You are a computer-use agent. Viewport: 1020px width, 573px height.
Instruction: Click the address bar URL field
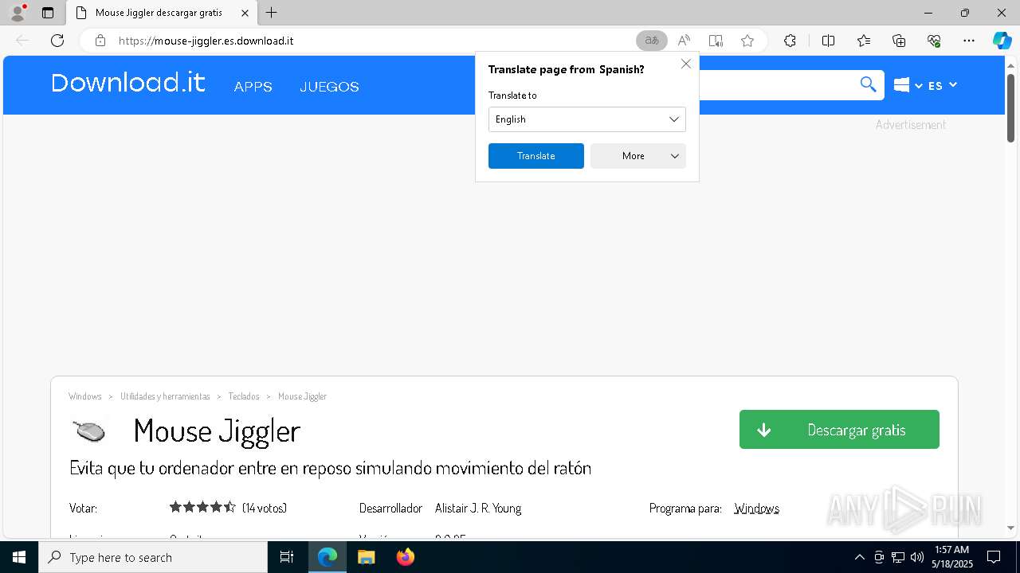tap(375, 41)
